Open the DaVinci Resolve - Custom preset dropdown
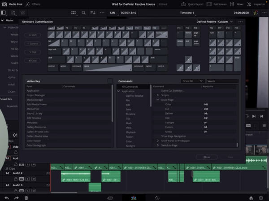269x201 pixels. (214, 22)
